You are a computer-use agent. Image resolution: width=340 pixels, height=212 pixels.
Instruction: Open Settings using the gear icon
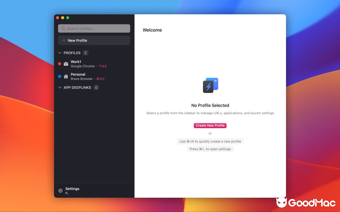pyautogui.click(x=60, y=191)
